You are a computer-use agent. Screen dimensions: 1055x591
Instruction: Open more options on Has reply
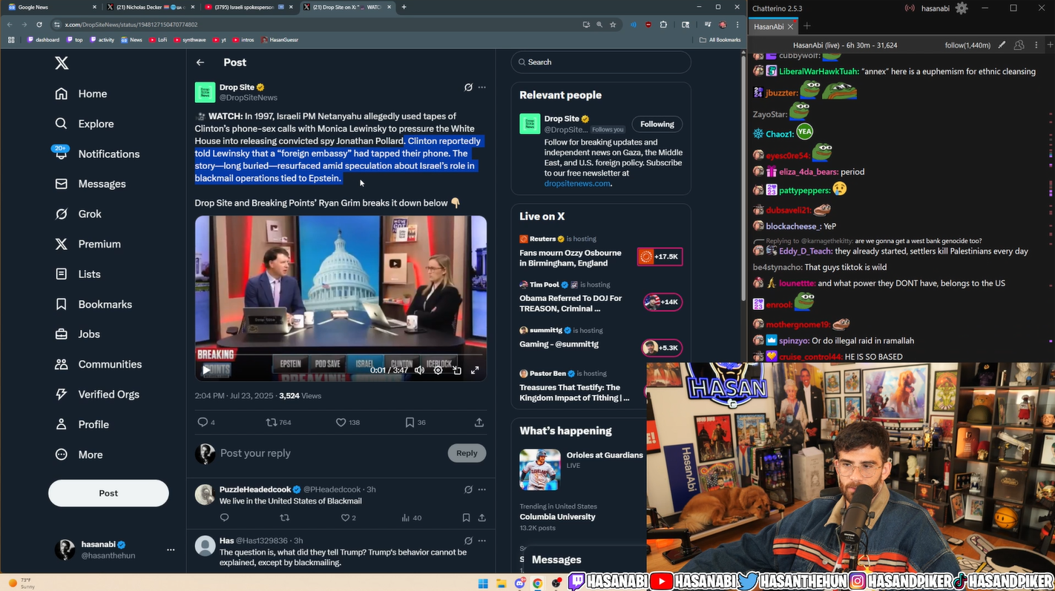pos(482,541)
